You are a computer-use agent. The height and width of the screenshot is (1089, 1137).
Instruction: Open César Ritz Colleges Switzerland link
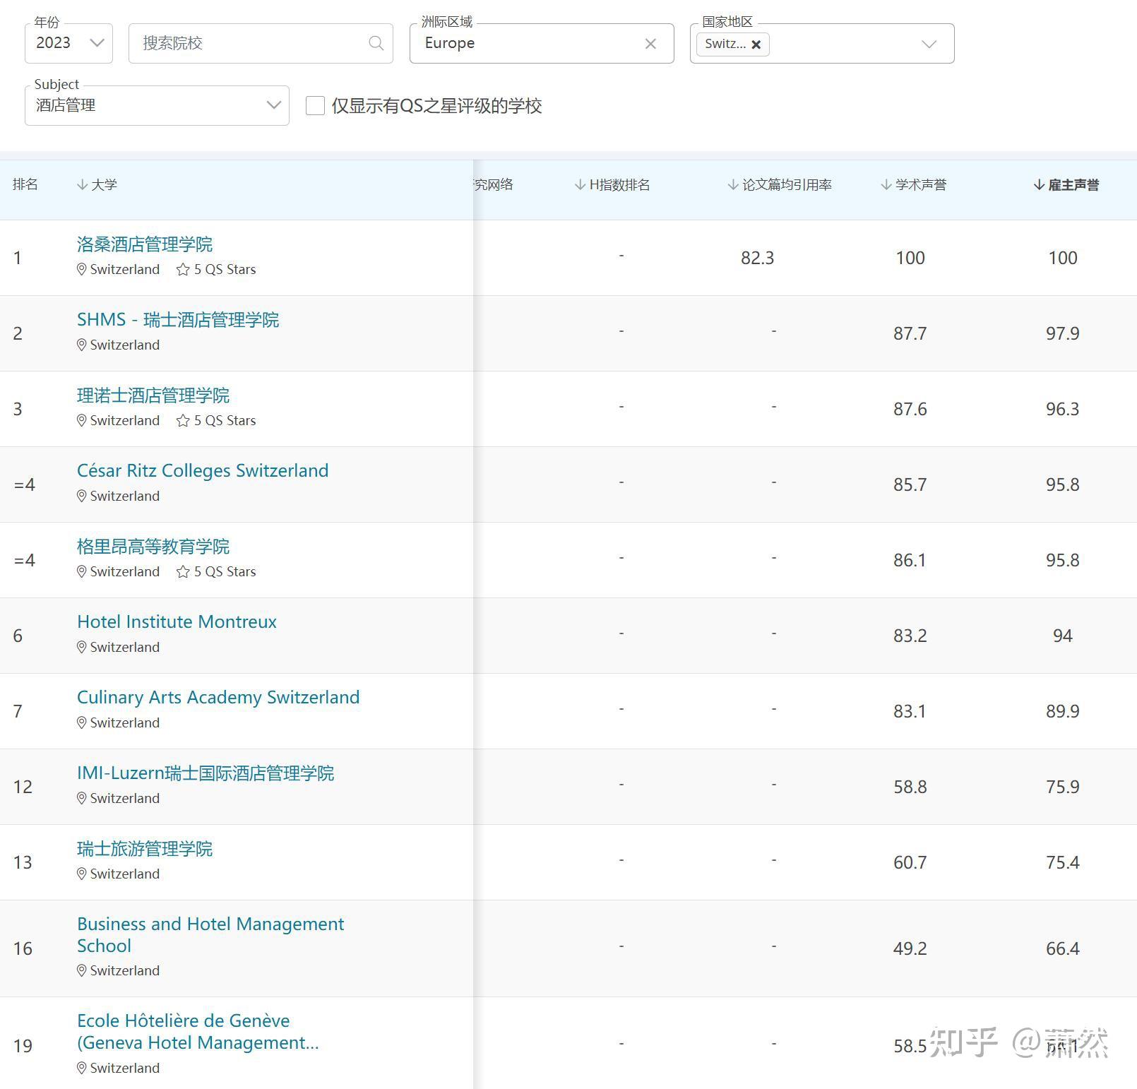click(x=203, y=470)
